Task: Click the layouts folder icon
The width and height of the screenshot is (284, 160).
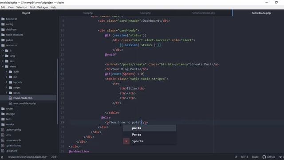Action: point(11,82)
